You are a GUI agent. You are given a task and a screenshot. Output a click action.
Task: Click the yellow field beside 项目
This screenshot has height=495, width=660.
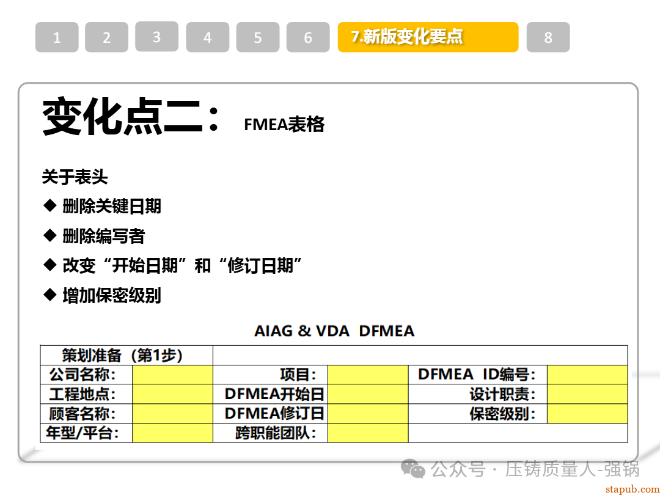click(x=368, y=375)
